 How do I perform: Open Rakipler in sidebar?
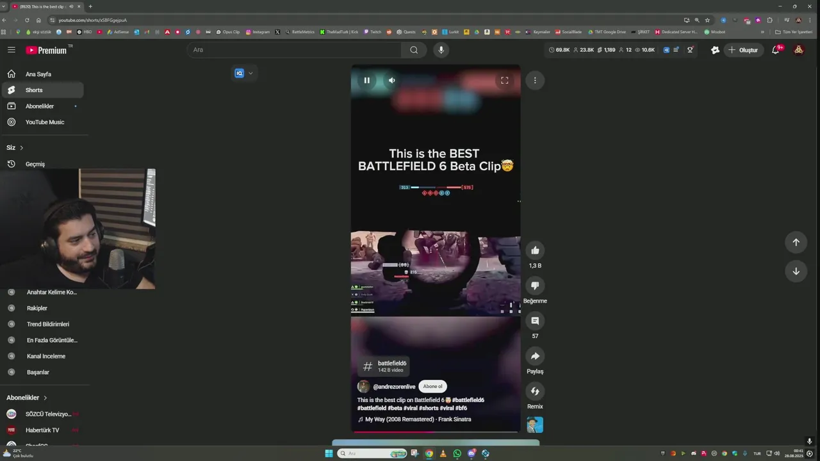pos(37,308)
